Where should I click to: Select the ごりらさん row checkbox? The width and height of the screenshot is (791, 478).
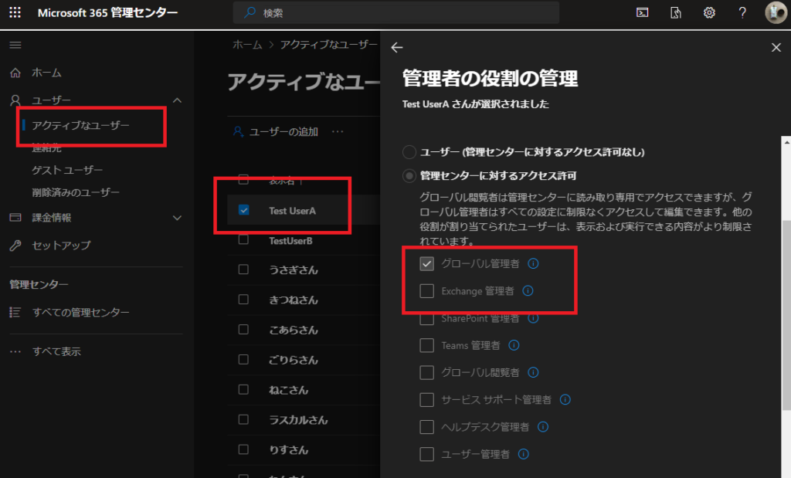[243, 360]
